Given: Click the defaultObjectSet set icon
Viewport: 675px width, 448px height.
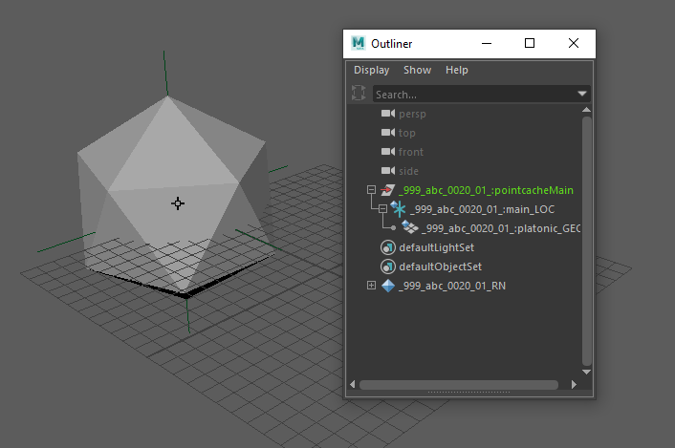Looking at the screenshot, I should 388,267.
